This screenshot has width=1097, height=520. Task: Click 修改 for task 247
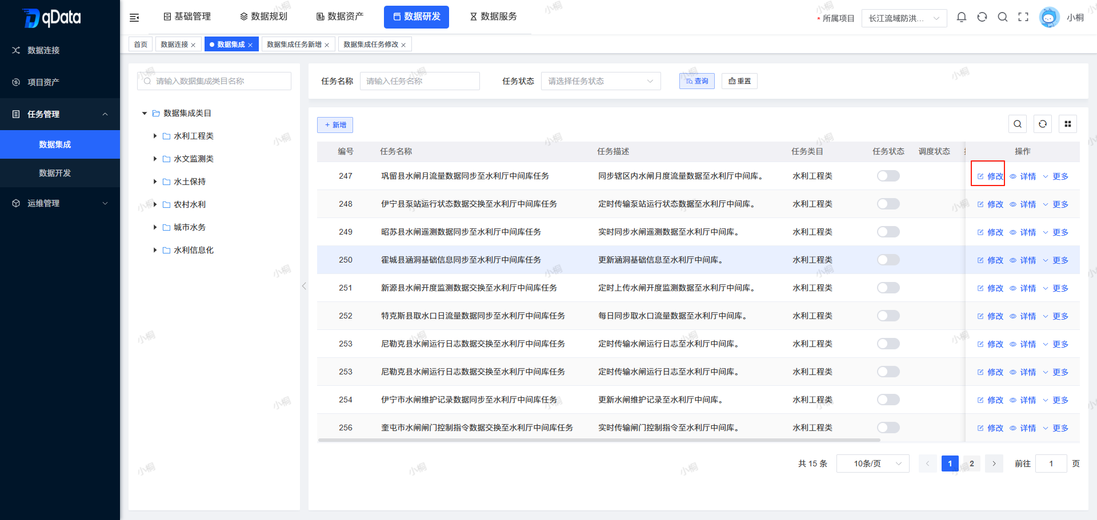coord(990,176)
